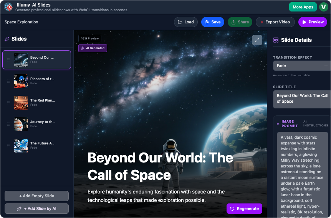Click drag handle of The Red Planet slide
The image size is (331, 218).
pos(8,103)
